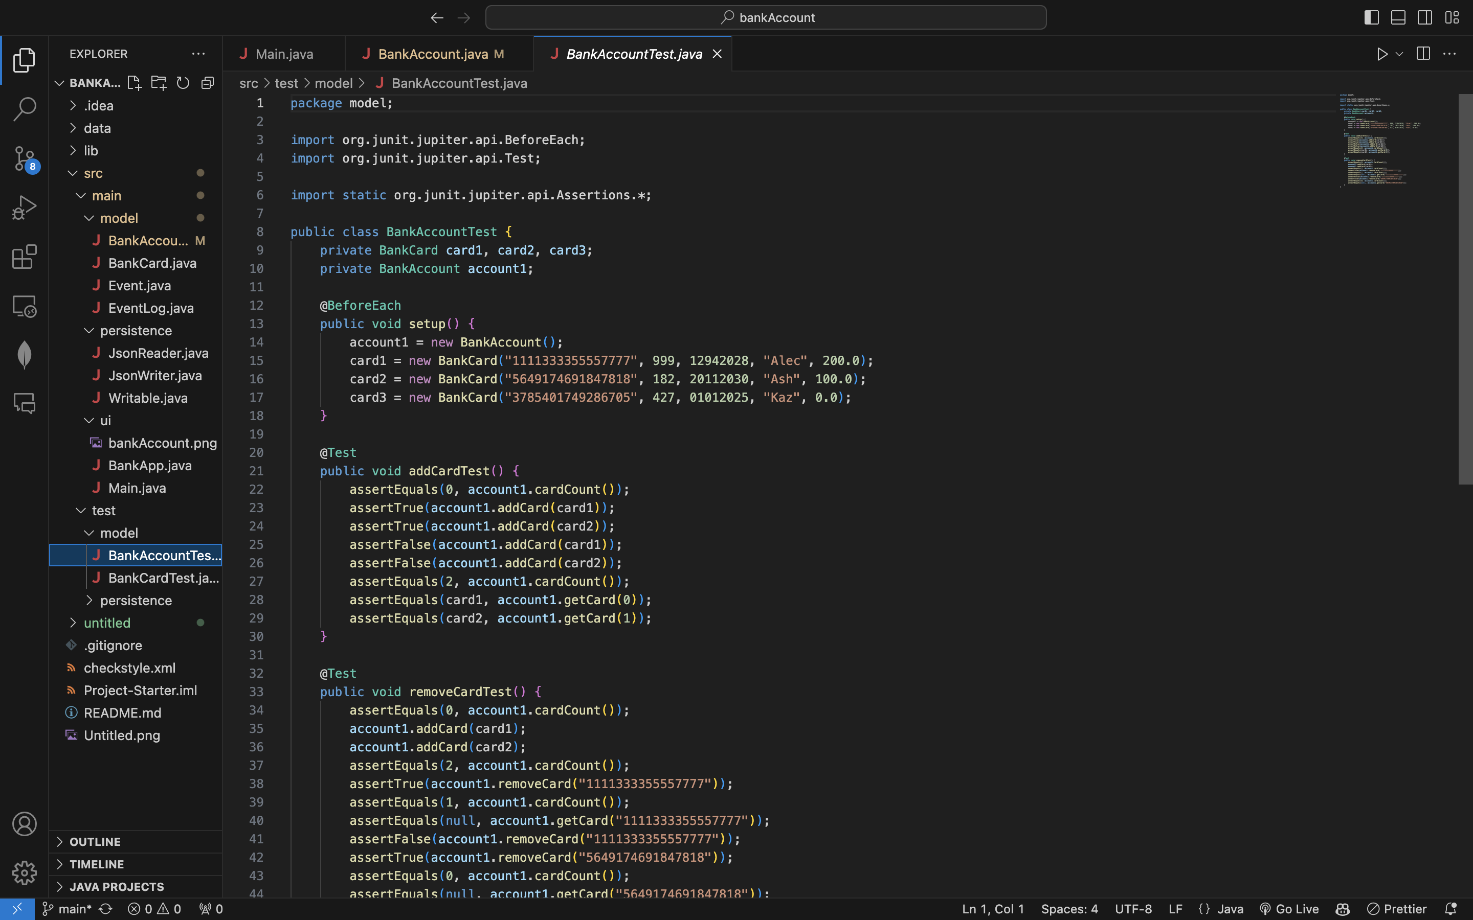The image size is (1473, 920).
Task: Change the UTF-8 encoding
Action: click(x=1133, y=909)
